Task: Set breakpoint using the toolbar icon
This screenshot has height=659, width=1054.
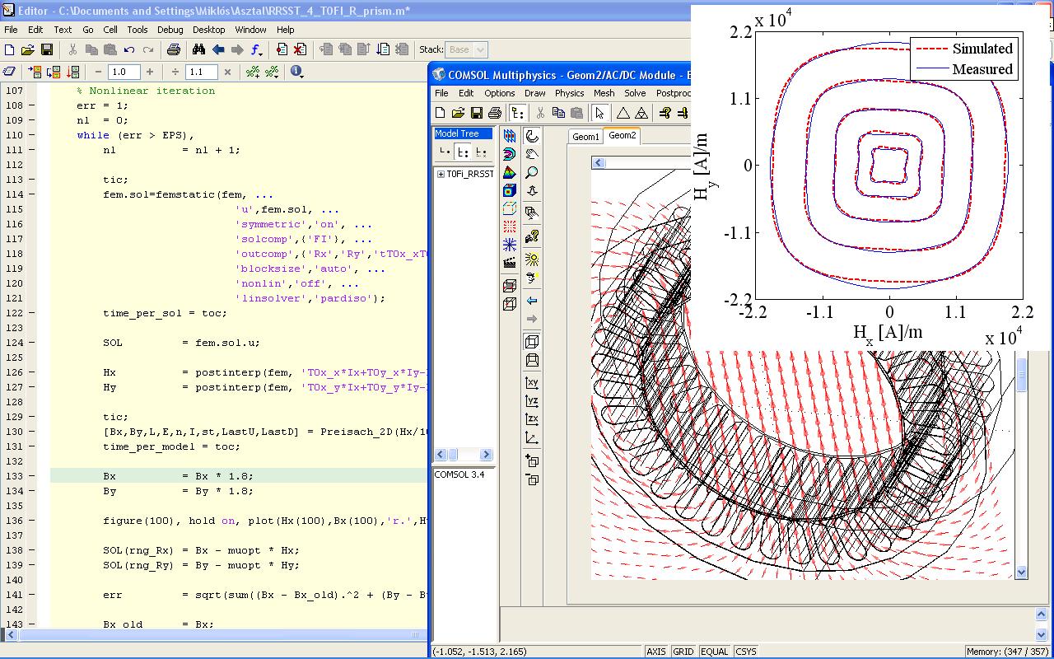Action: tap(282, 50)
